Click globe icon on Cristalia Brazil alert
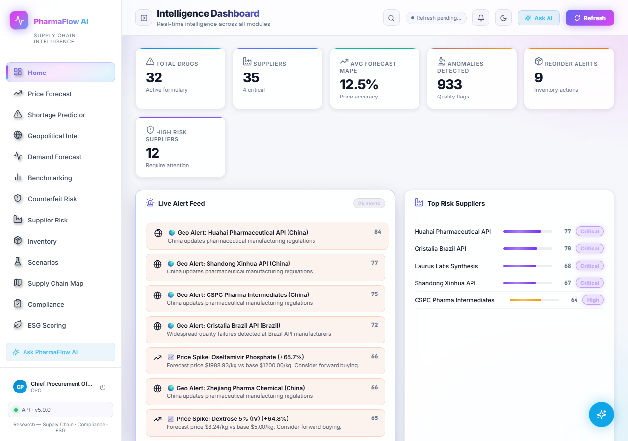Screen dimensions: 628x441 [x=157, y=326]
